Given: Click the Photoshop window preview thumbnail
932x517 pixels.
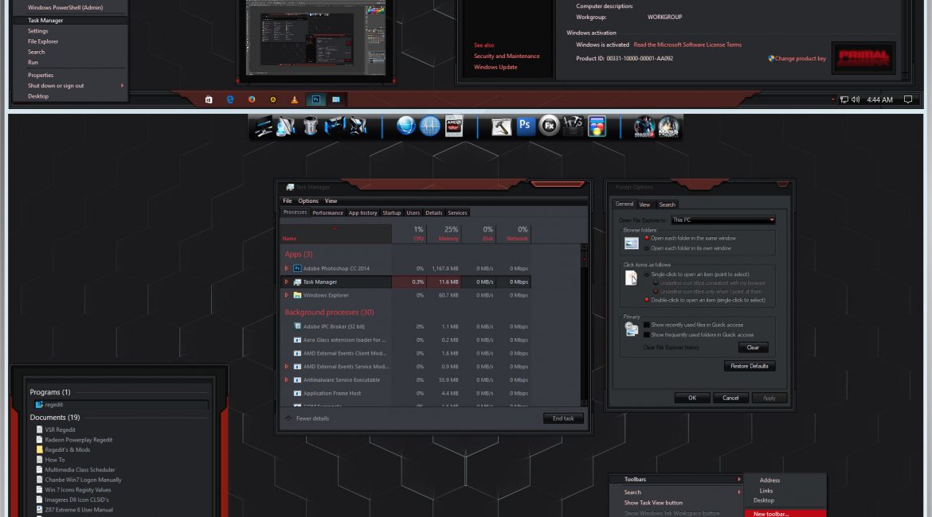Looking at the screenshot, I should point(315,38).
